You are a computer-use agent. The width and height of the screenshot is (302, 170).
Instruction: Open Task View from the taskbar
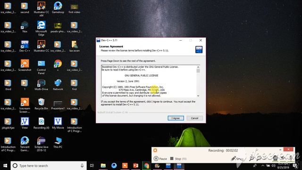[92, 166]
